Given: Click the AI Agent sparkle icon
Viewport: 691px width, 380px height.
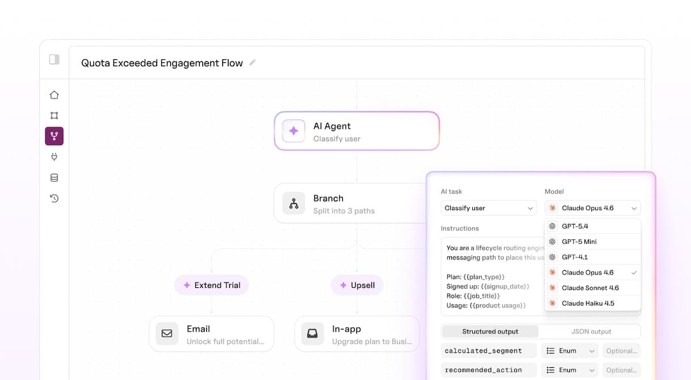Looking at the screenshot, I should pyautogui.click(x=294, y=131).
